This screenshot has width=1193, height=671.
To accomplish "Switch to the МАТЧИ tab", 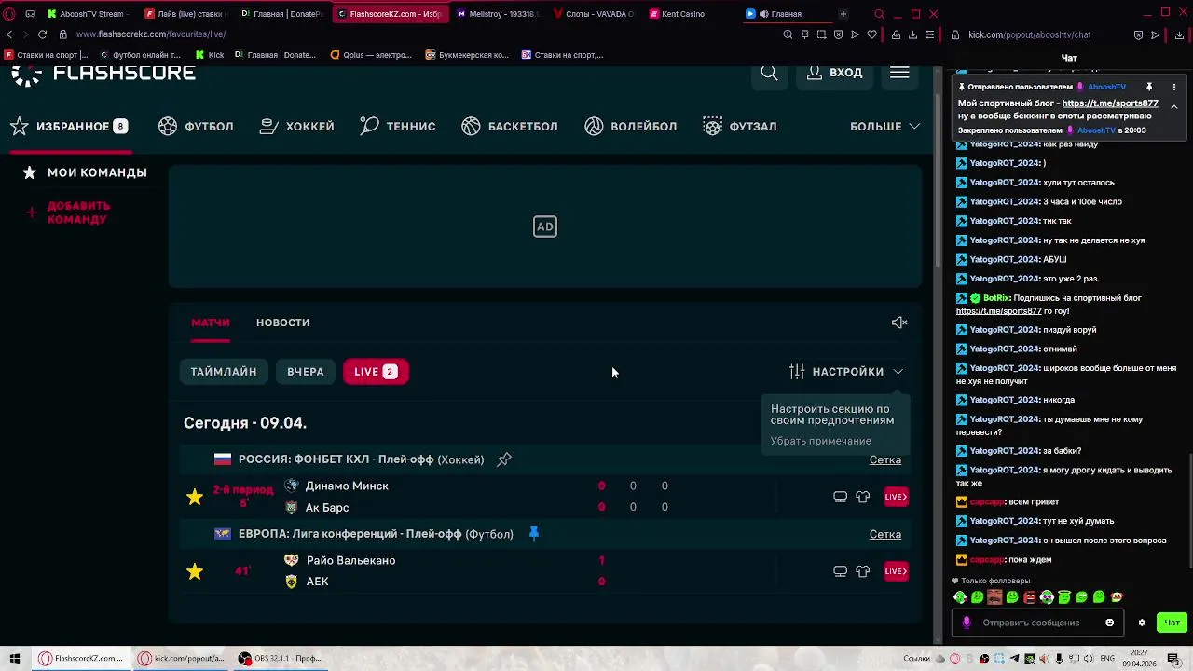I will pyautogui.click(x=211, y=322).
